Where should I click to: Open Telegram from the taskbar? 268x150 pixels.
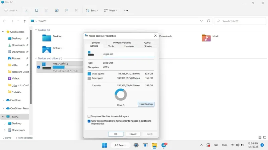pyautogui.click(x=164, y=145)
